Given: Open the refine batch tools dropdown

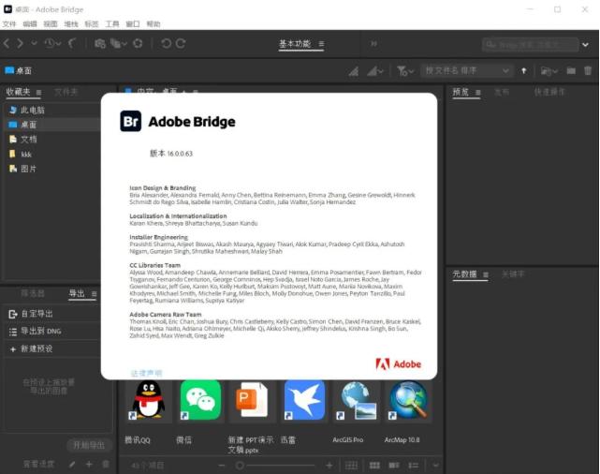Looking at the screenshot, I should [x=119, y=43].
